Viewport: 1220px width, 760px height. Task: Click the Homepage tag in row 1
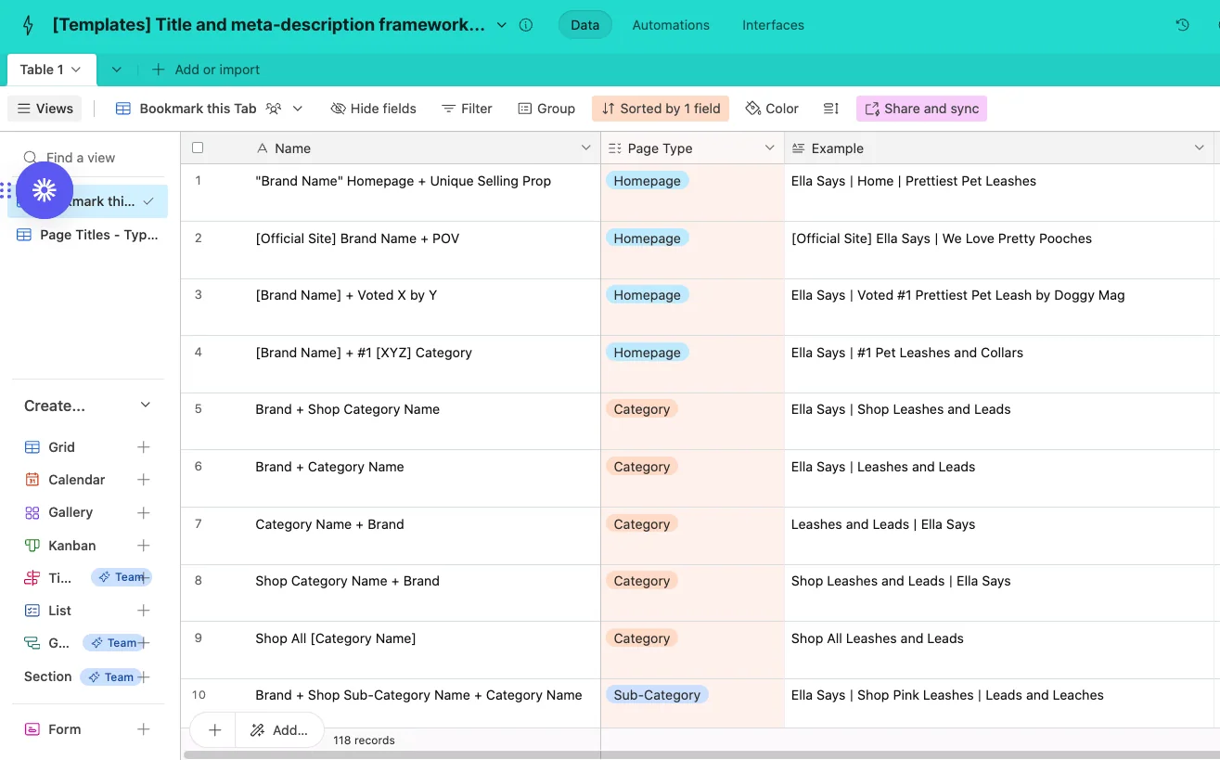click(647, 181)
